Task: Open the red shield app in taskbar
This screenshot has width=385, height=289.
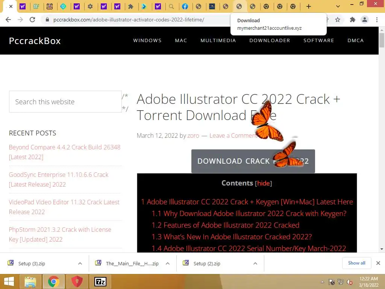Action: pyautogui.click(x=77, y=281)
